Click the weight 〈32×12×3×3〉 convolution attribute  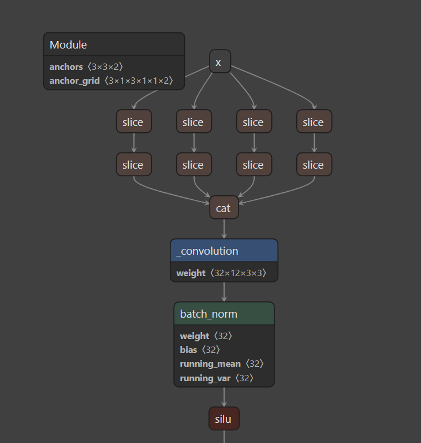tap(221, 273)
